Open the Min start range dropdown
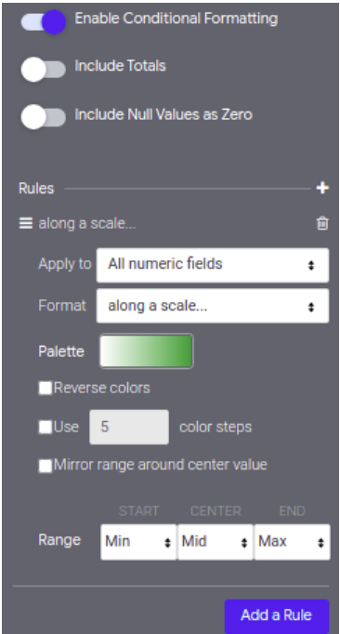 click(x=138, y=542)
